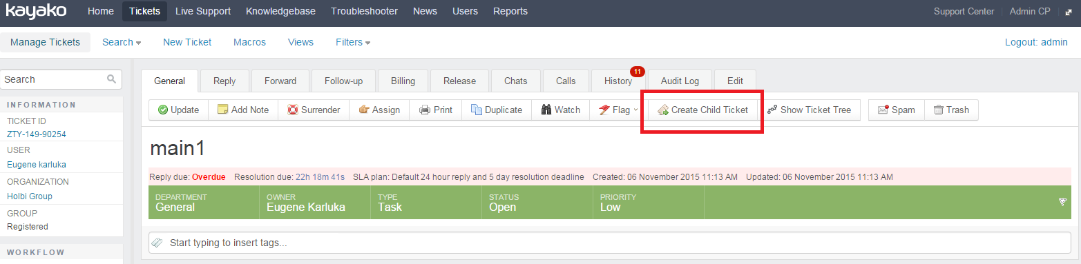This screenshot has width=1081, height=264.
Task: Click the Type Task property
Action: click(x=426, y=202)
